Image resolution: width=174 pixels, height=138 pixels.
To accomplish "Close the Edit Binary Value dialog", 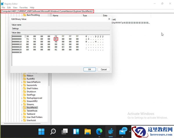I will [x=109, y=19].
